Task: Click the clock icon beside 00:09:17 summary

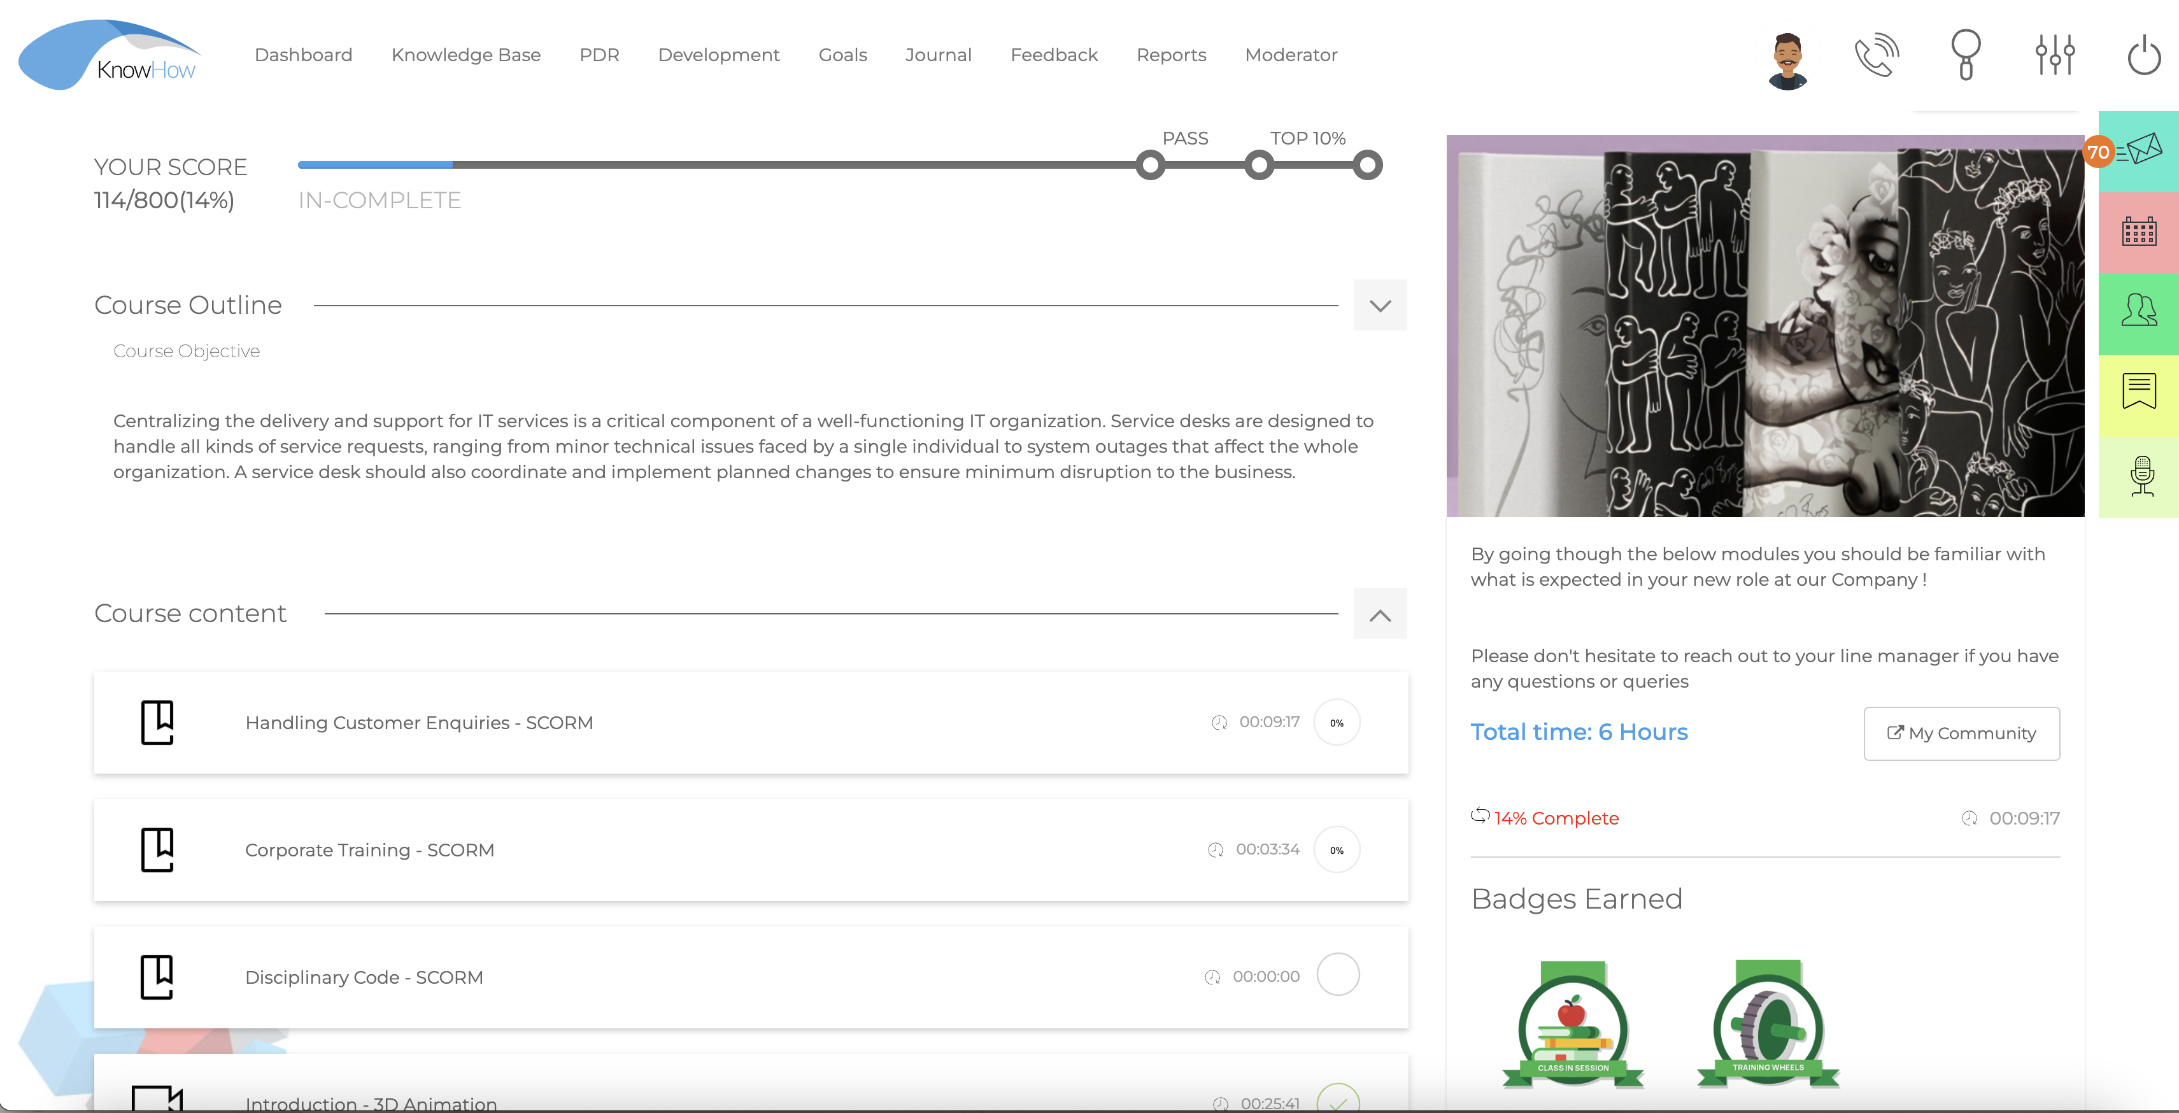Action: 1970,819
